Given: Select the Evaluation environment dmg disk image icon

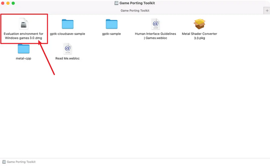Looking at the screenshot, I should (24, 24).
